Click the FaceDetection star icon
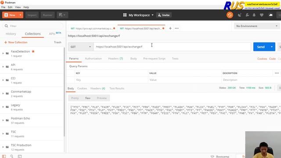Screen dimensions: 281x158 click(33, 51)
